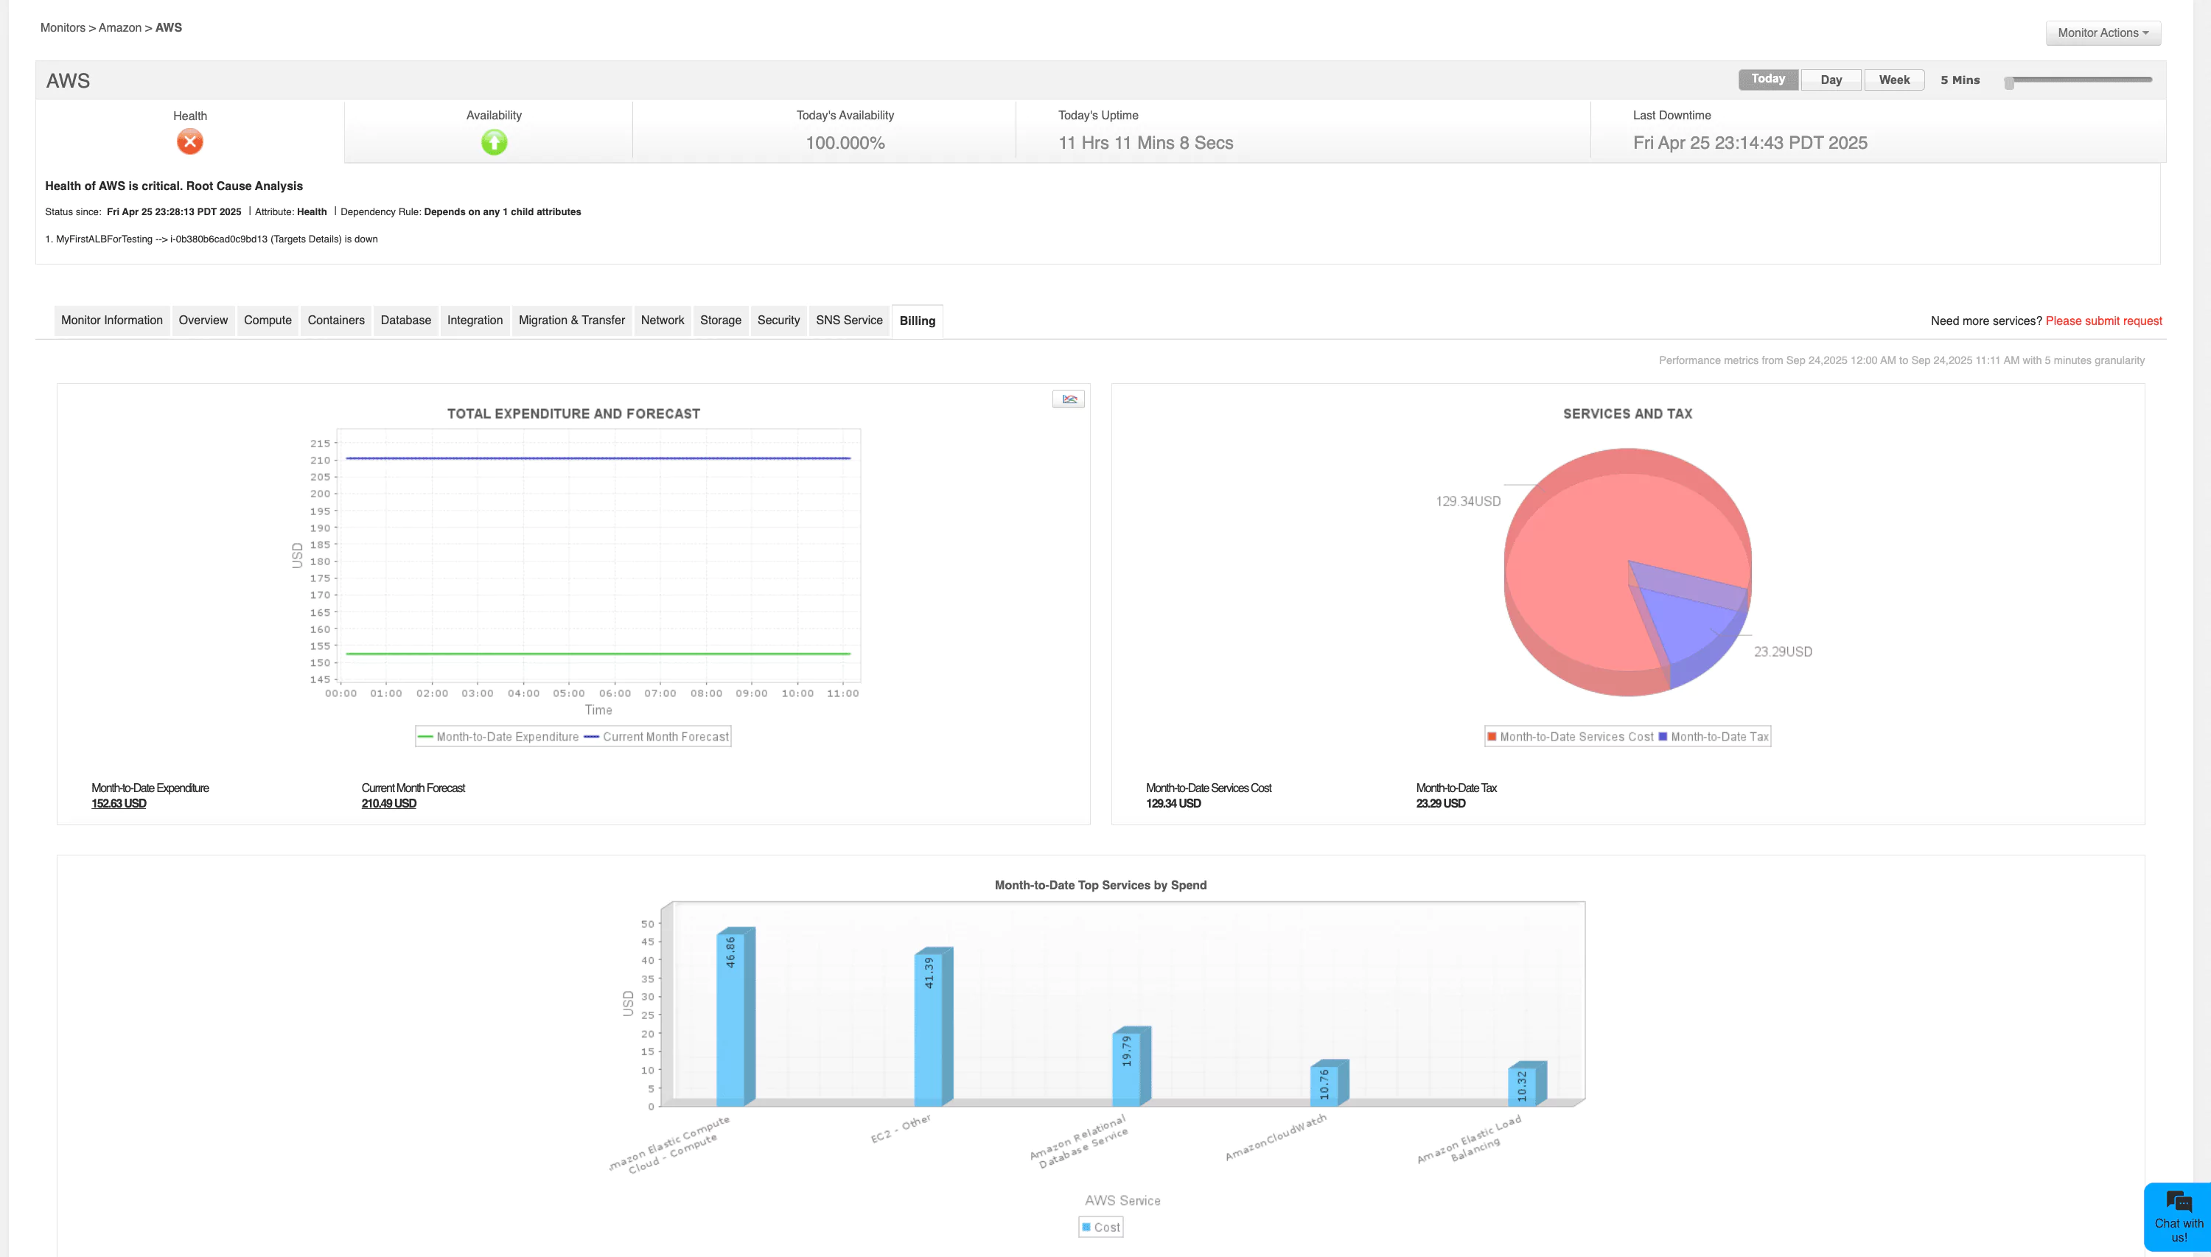Click the chart-type icon on Total Expenditure panel
Image resolution: width=2211 pixels, height=1257 pixels.
pos(1069,399)
